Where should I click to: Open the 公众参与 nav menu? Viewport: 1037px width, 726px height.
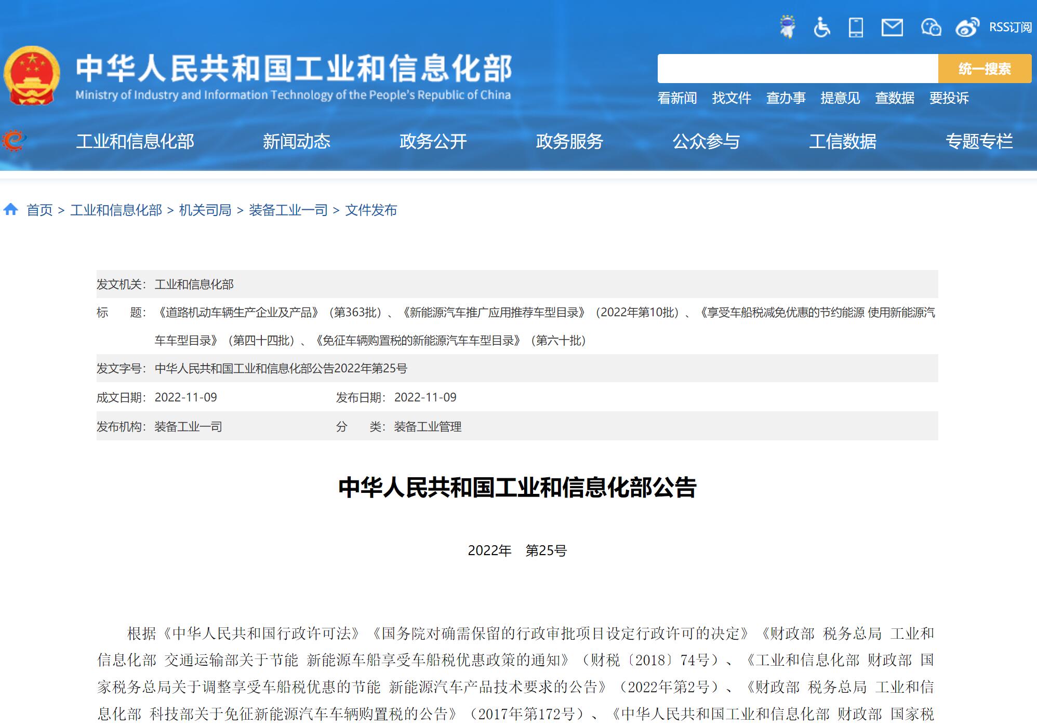tap(706, 141)
